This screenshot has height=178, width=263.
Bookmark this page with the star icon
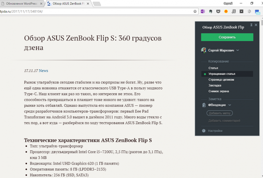tap(195, 11)
